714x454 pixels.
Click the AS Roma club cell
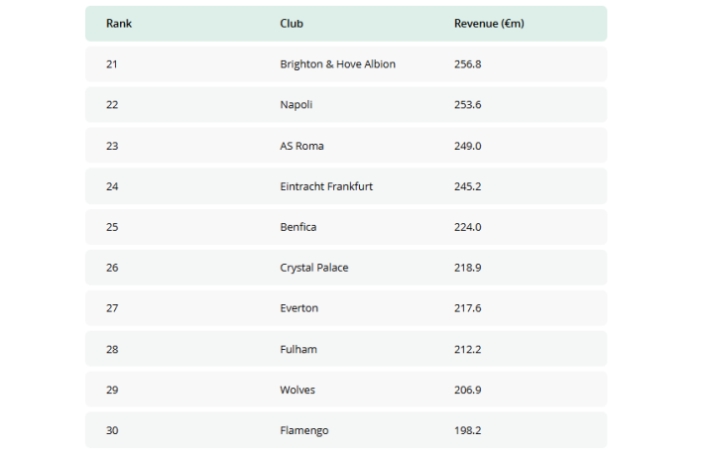pos(301,146)
